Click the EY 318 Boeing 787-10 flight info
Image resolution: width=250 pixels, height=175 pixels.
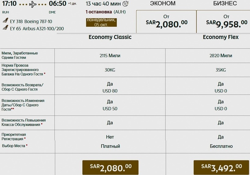click(31, 21)
